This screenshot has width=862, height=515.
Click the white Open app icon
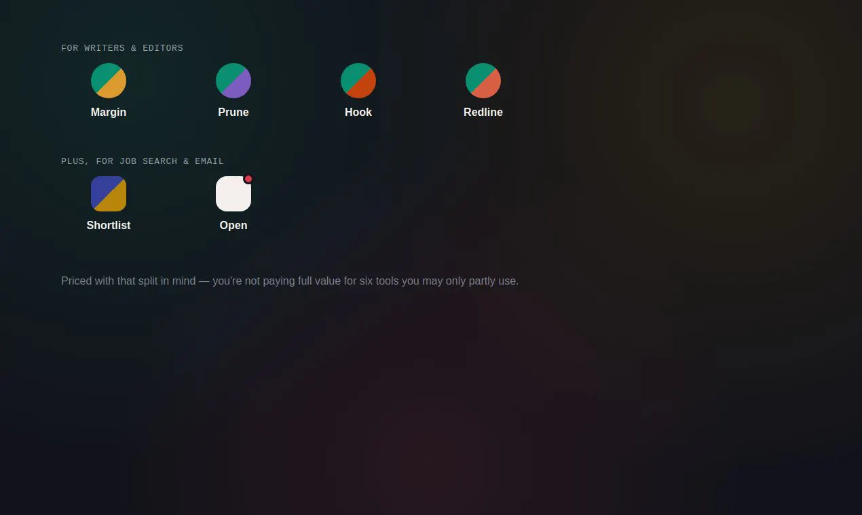[x=233, y=194]
